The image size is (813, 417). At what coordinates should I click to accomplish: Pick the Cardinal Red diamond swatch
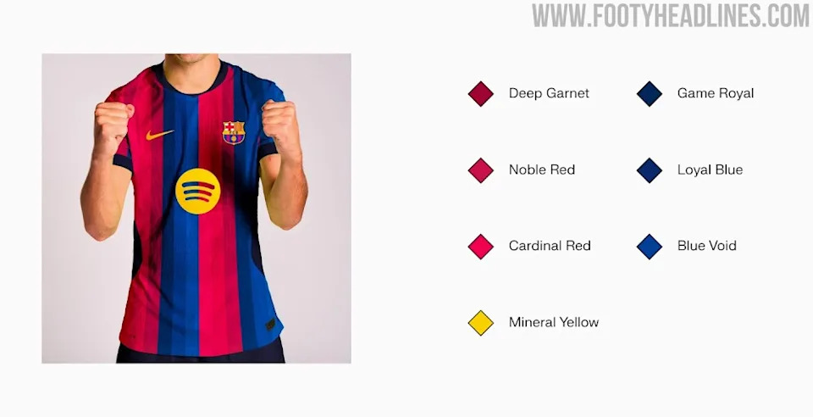pos(481,247)
